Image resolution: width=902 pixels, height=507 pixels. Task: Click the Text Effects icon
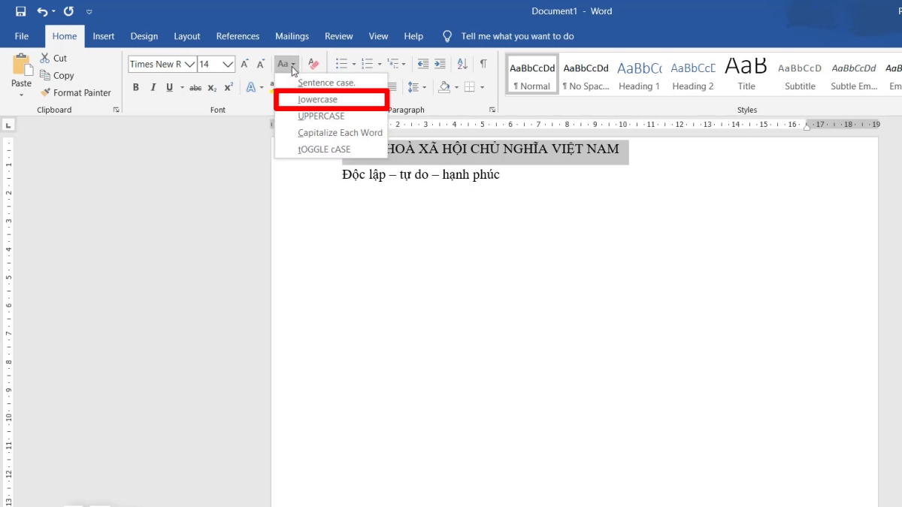(251, 87)
